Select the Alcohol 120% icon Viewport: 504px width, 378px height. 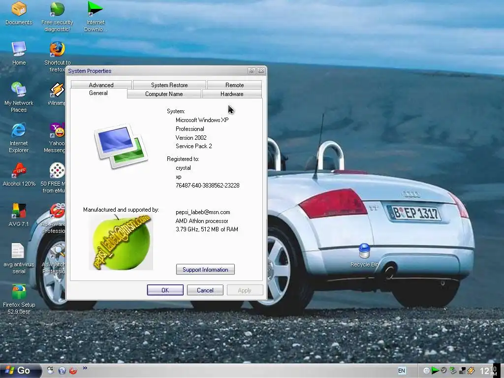point(19,175)
